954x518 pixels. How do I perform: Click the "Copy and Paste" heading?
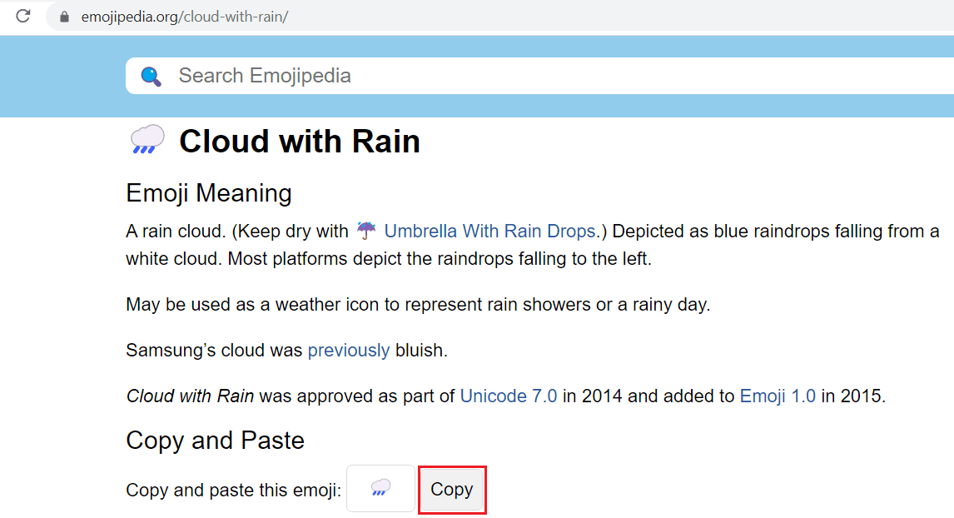(215, 440)
